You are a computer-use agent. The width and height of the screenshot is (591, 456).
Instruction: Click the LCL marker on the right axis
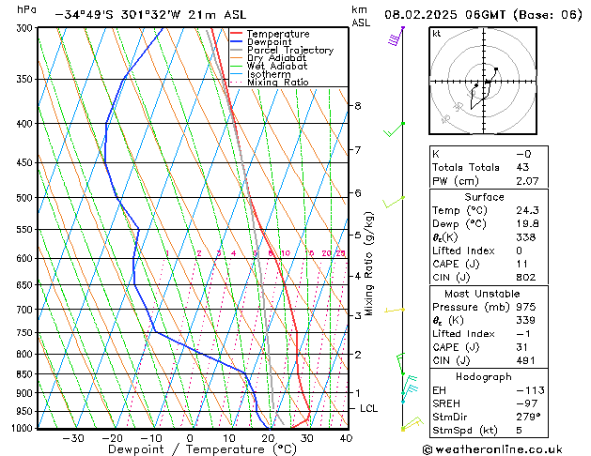tap(368, 408)
